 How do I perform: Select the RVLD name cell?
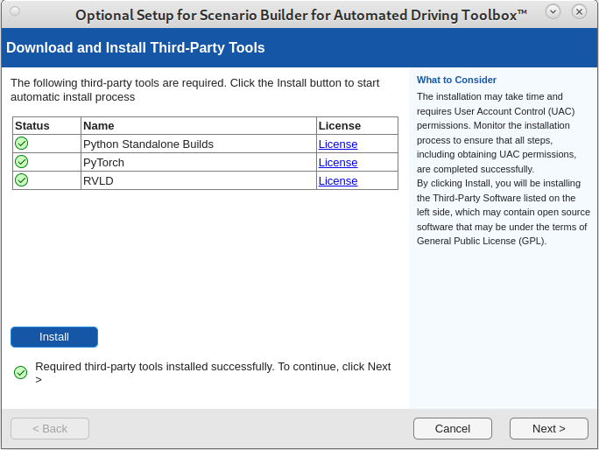pyautogui.click(x=98, y=180)
